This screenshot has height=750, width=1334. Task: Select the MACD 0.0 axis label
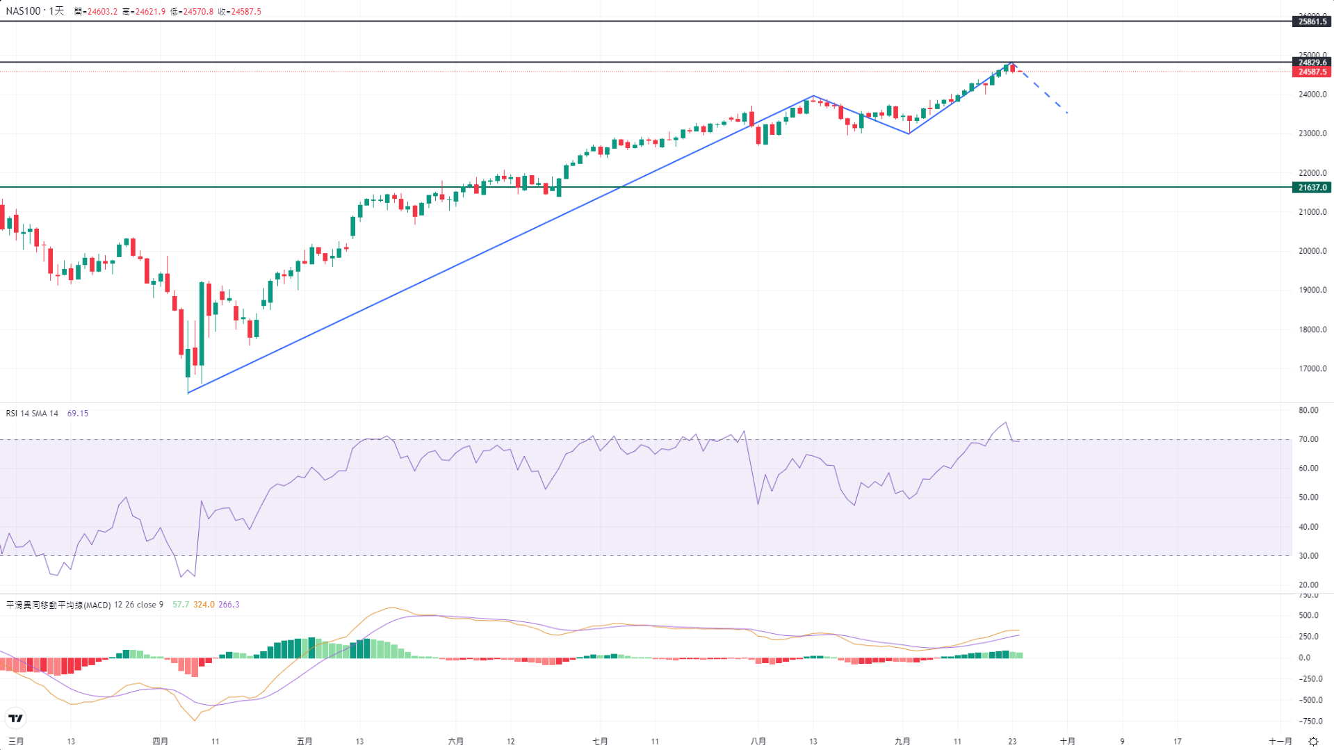tap(1304, 658)
